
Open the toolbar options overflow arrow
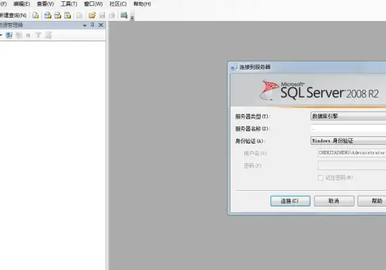coord(132,18)
